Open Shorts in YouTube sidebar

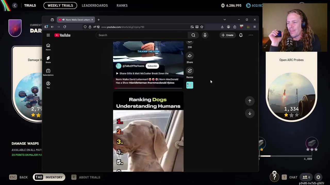click(x=48, y=60)
